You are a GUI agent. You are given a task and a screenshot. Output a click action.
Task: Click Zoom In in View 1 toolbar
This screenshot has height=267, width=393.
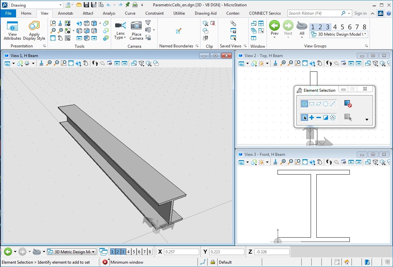click(x=49, y=63)
